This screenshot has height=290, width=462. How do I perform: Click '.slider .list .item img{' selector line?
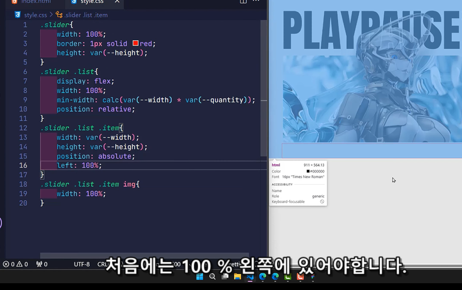click(x=90, y=184)
